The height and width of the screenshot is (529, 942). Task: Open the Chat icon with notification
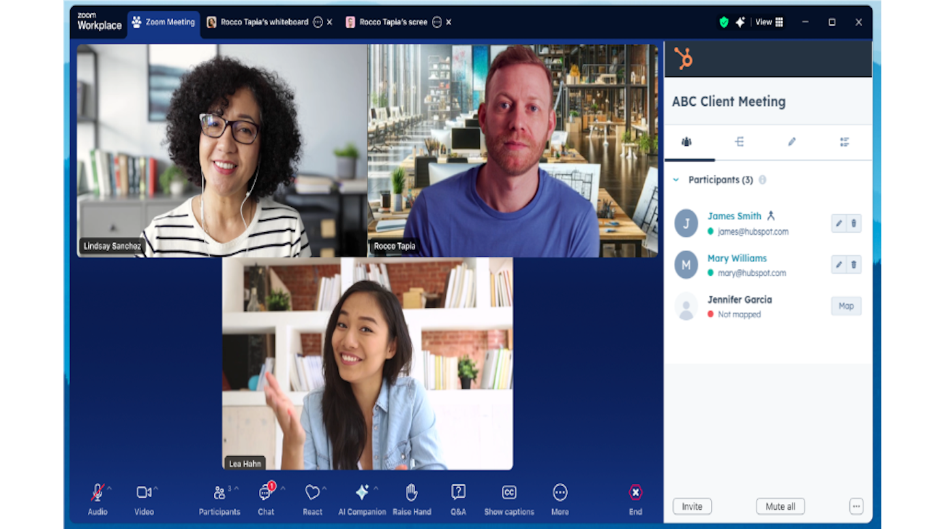point(266,492)
